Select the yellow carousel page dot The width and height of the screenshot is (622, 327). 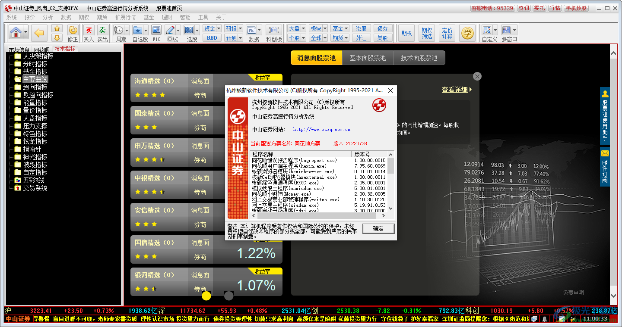206,296
